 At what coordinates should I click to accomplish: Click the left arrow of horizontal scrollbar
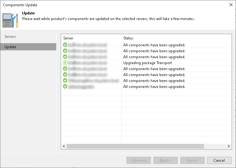pyautogui.click(x=64, y=146)
